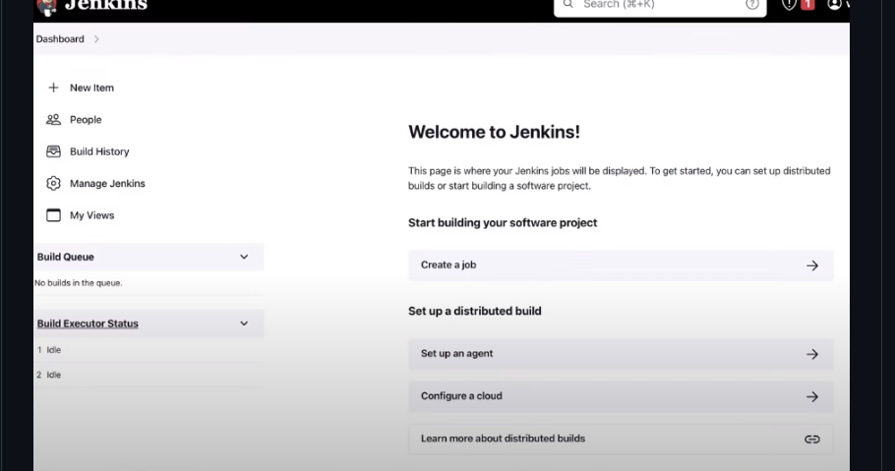Click the security shield alert icon
This screenshot has height=471, width=895.
(x=789, y=5)
